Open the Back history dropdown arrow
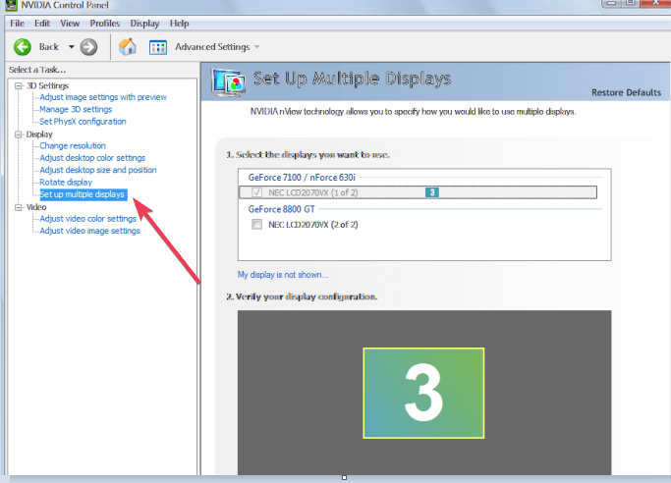The width and height of the screenshot is (671, 483). [71, 47]
